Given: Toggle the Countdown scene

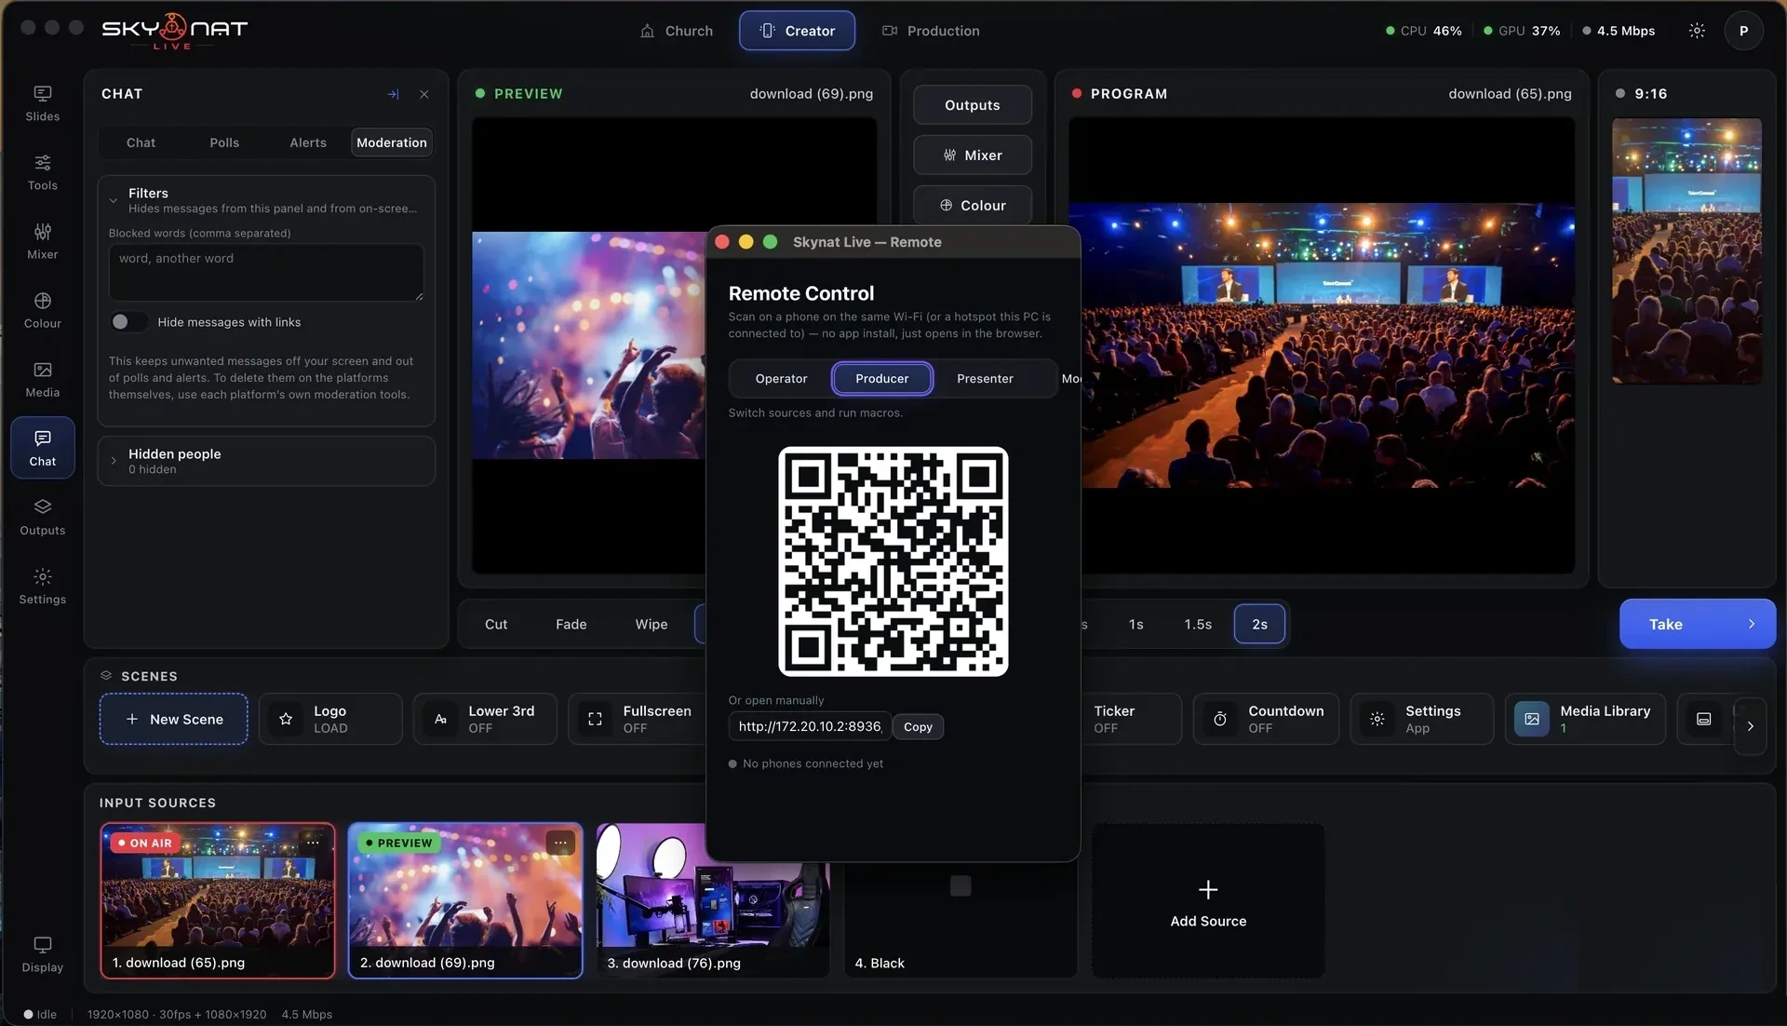Looking at the screenshot, I should tap(1266, 719).
